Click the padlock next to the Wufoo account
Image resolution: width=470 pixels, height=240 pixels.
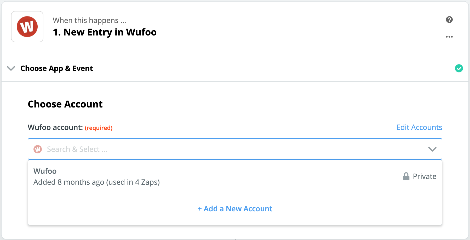click(406, 176)
